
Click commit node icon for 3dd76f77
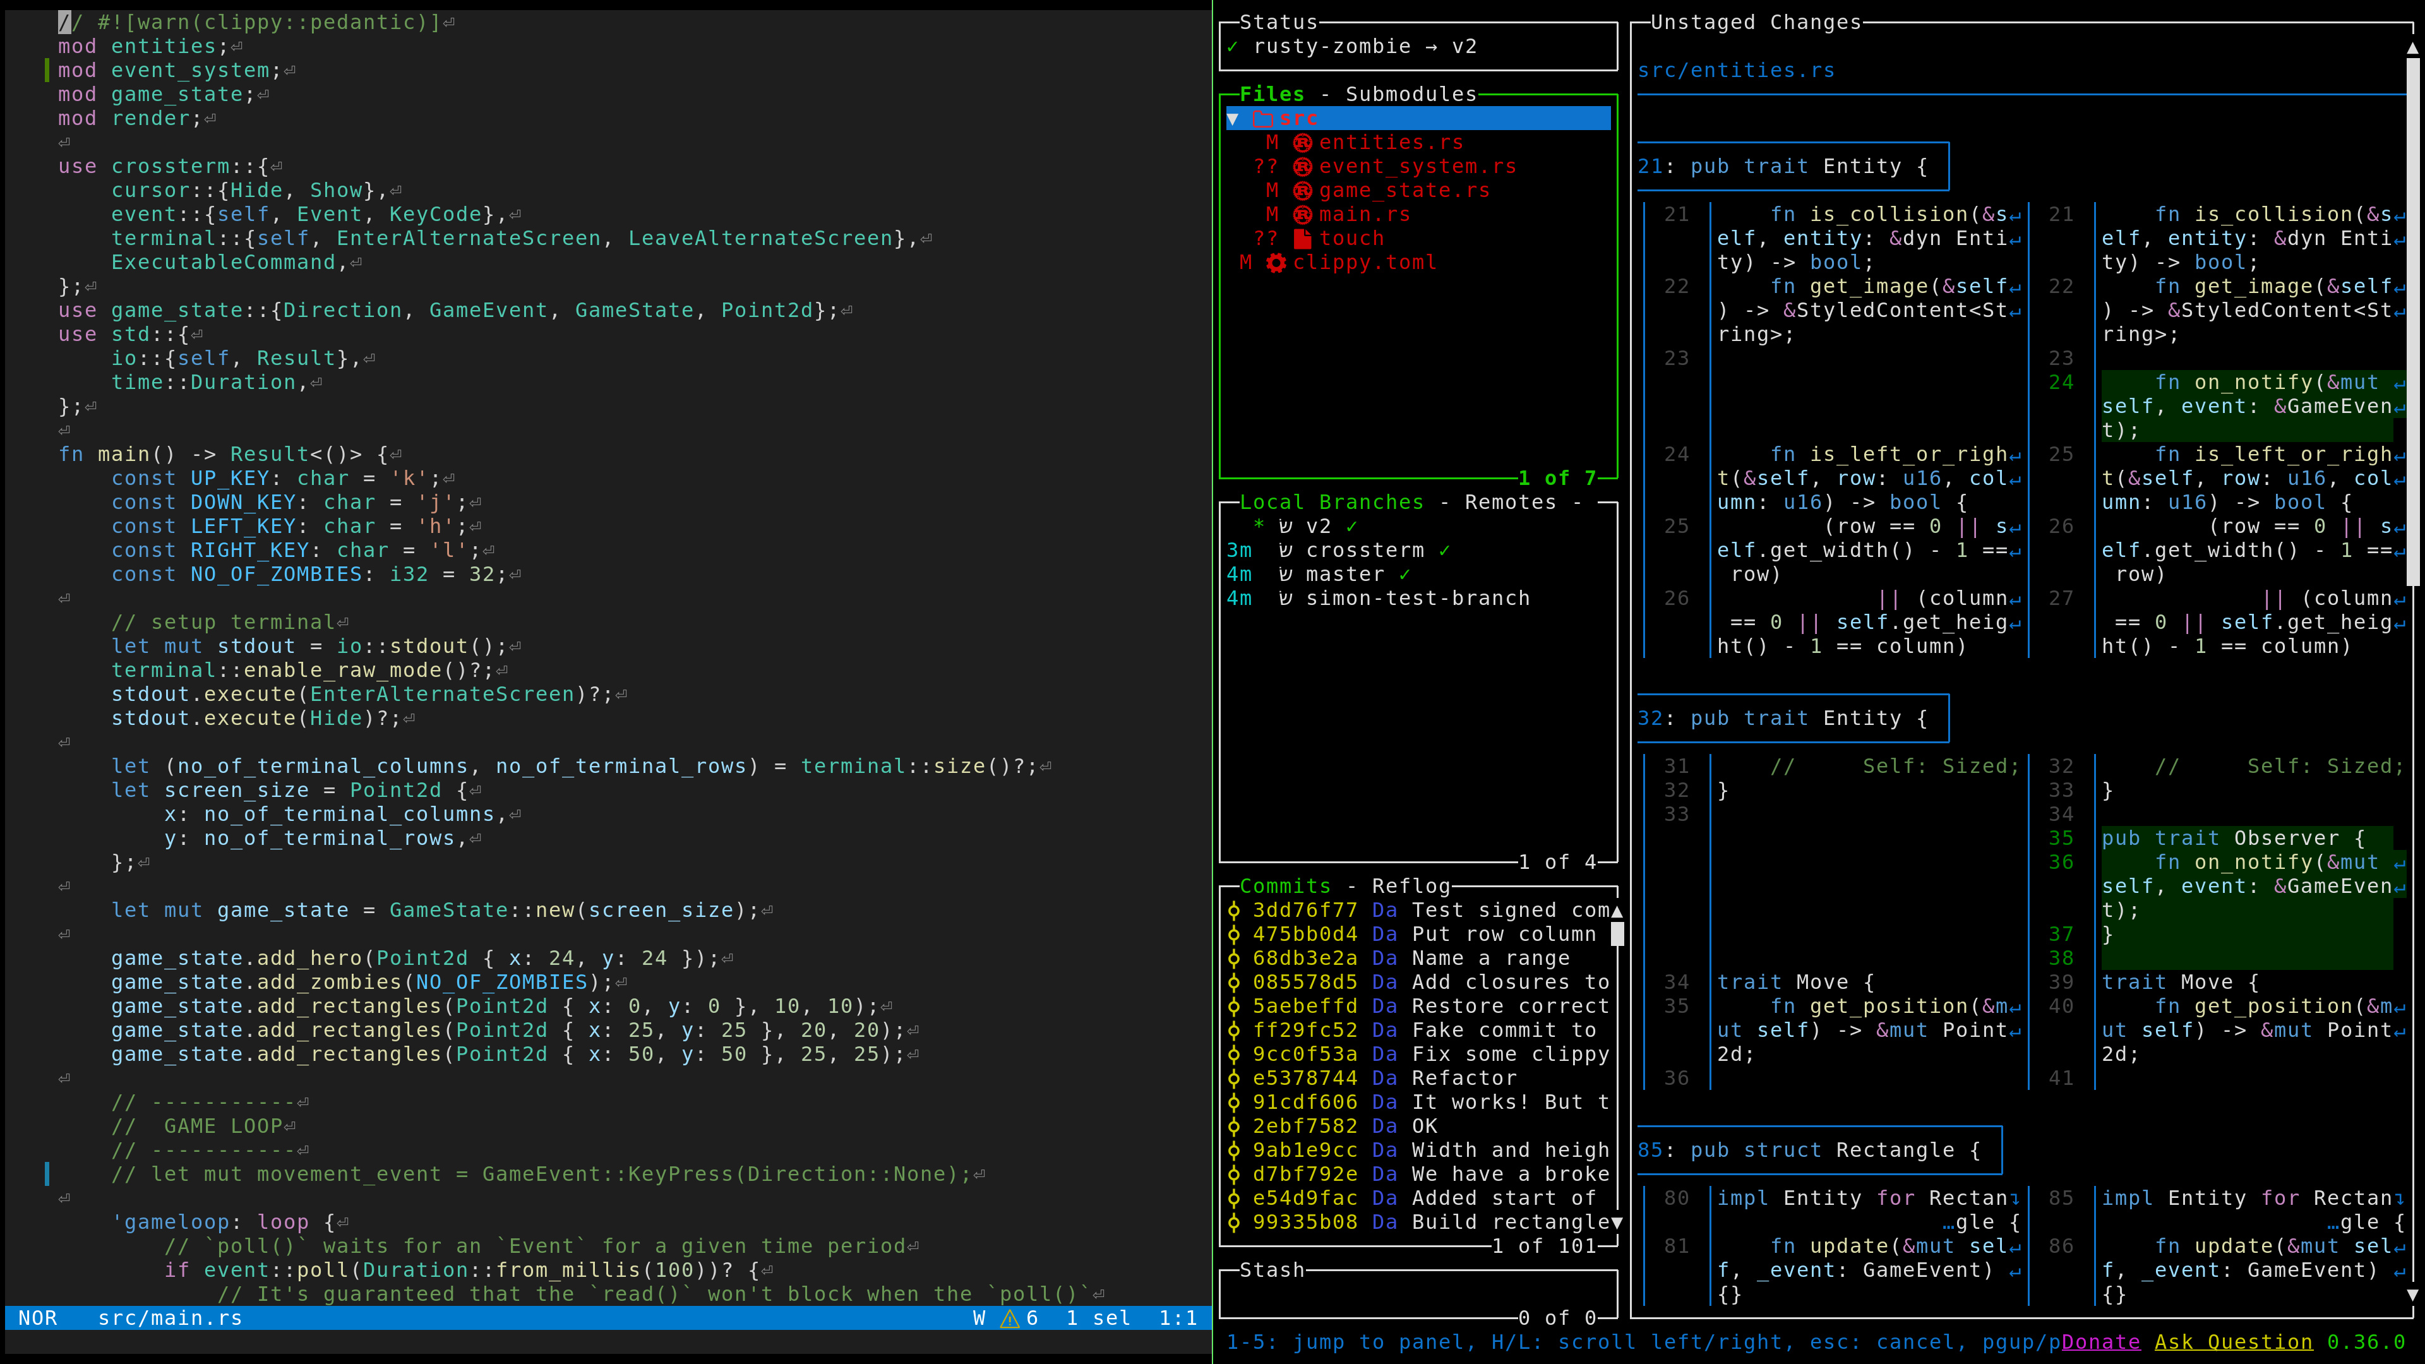1233,910
